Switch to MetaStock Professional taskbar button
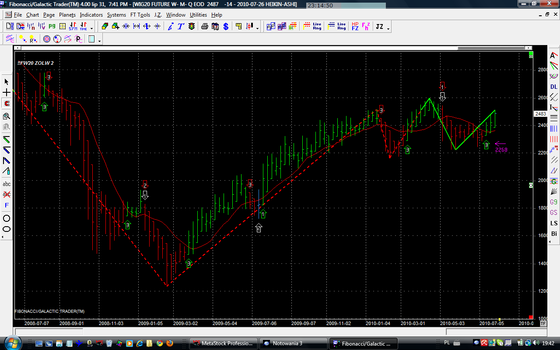The image size is (560, 350). point(224,343)
